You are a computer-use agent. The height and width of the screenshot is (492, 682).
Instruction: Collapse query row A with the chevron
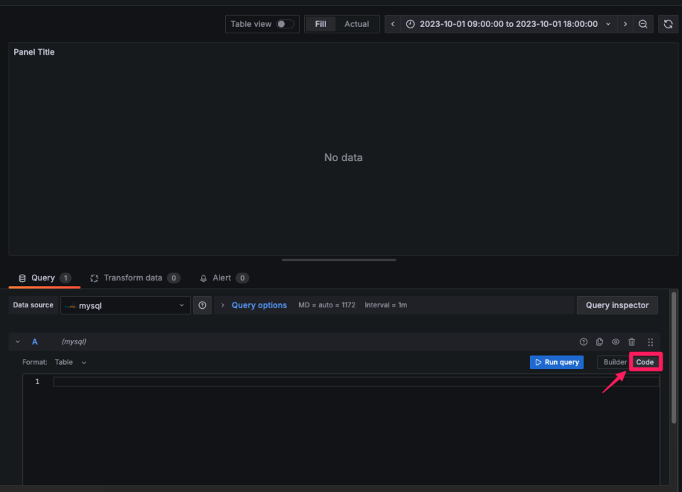click(17, 341)
